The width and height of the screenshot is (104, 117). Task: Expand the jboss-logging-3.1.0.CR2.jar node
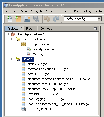coord(18,99)
